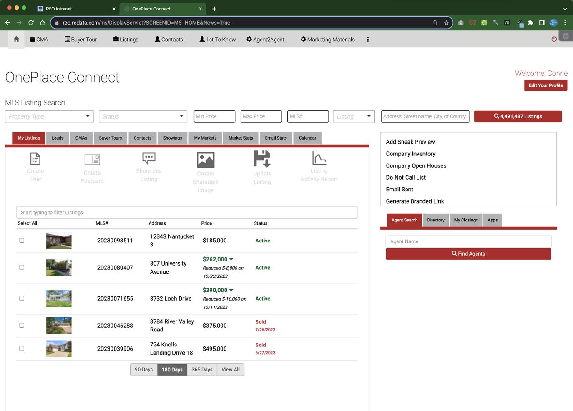Click the Edit Your Profile button
The width and height of the screenshot is (573, 411).
point(546,85)
